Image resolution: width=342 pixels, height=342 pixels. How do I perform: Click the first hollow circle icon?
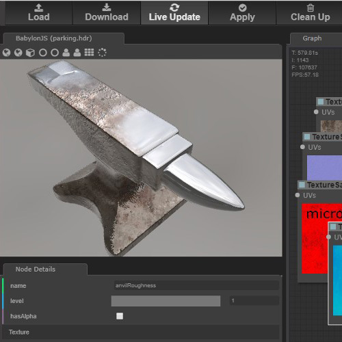tap(43, 53)
